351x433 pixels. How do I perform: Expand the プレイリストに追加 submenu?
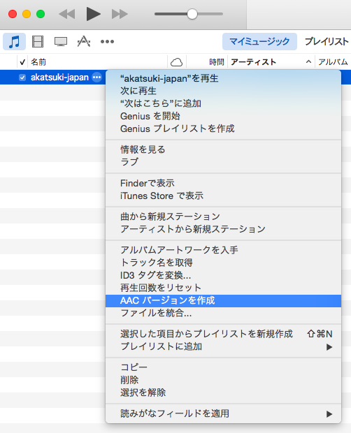[223, 346]
